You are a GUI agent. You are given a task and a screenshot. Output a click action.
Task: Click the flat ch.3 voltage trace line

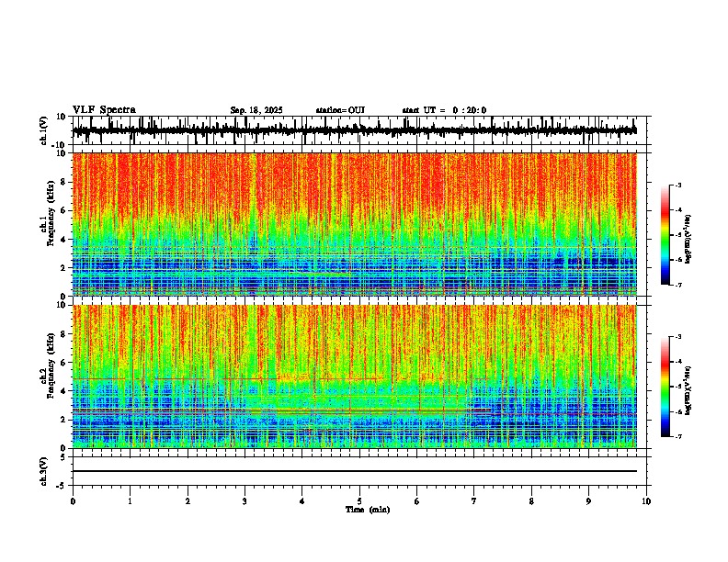click(355, 471)
